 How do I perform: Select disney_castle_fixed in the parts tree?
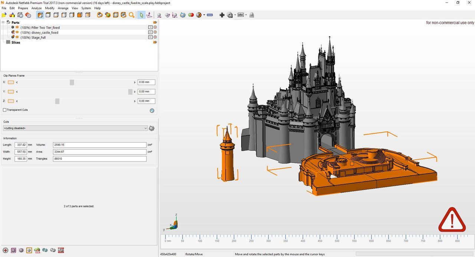tap(39, 33)
